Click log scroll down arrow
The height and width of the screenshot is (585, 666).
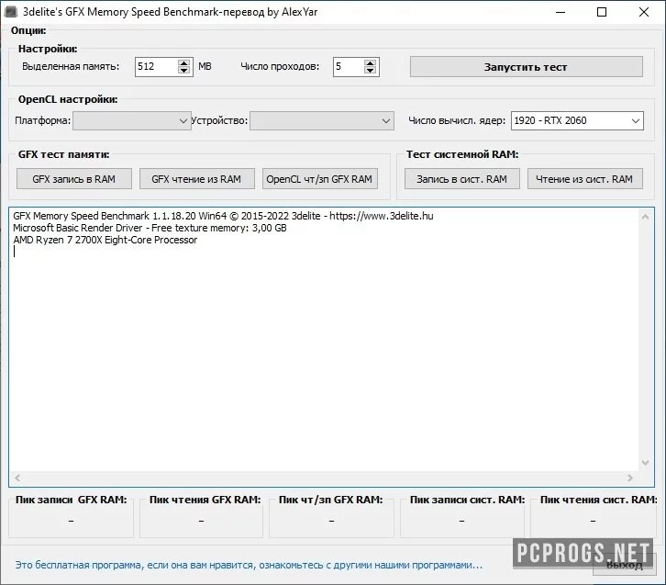[x=645, y=463]
